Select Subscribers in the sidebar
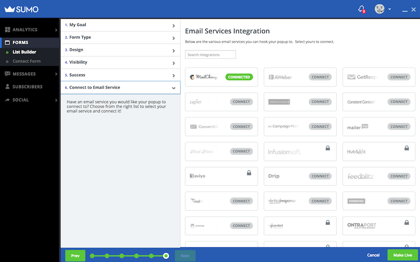 click(x=27, y=87)
